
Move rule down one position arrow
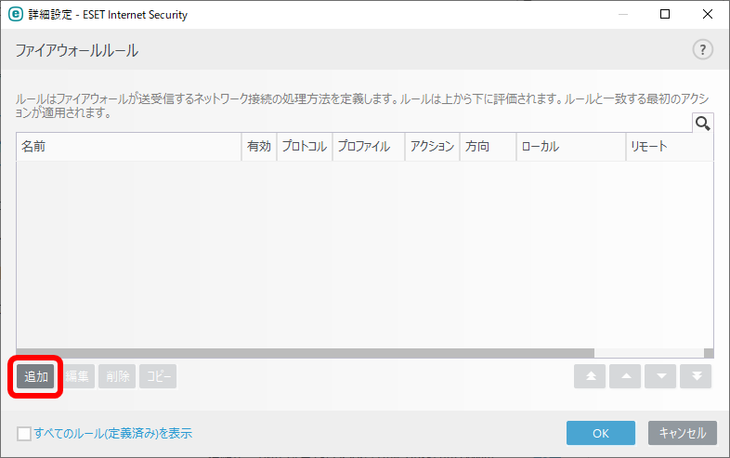click(x=660, y=376)
